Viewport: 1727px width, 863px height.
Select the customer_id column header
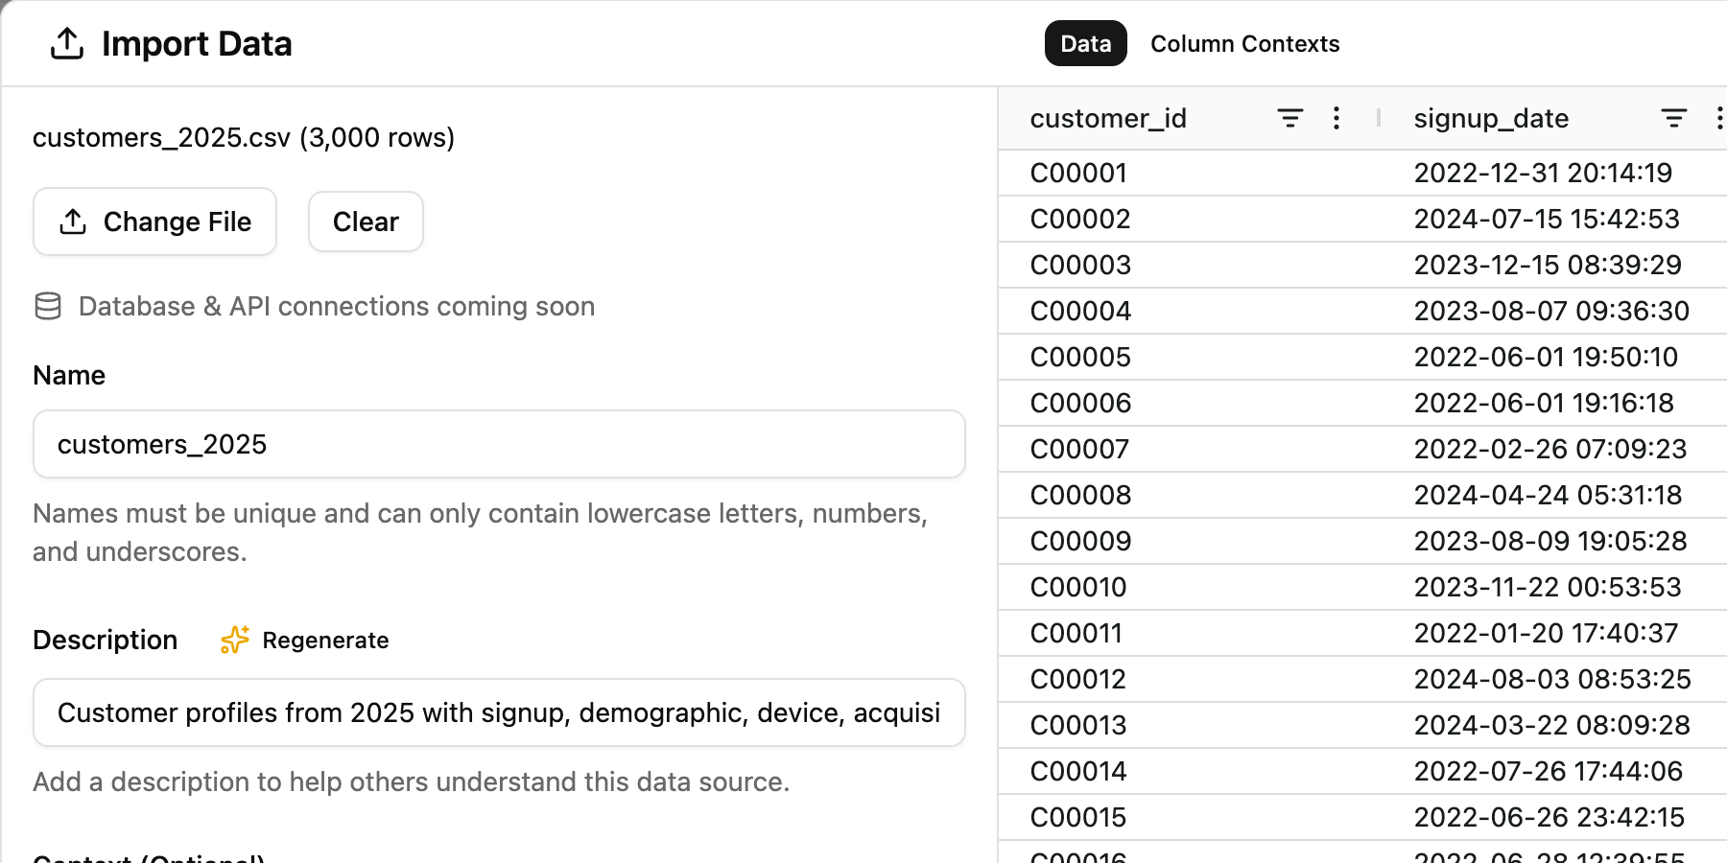[x=1108, y=118]
